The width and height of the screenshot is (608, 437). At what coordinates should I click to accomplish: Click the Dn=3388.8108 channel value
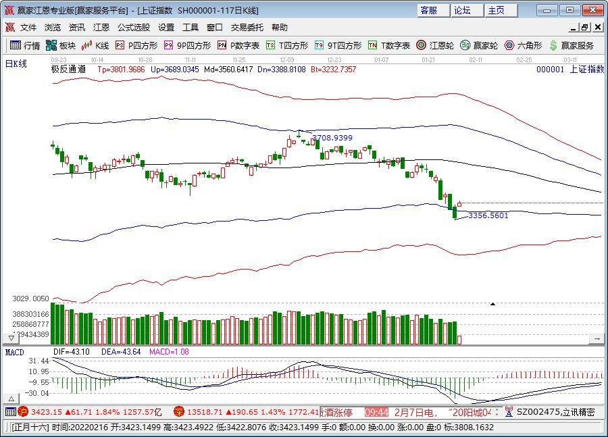282,70
